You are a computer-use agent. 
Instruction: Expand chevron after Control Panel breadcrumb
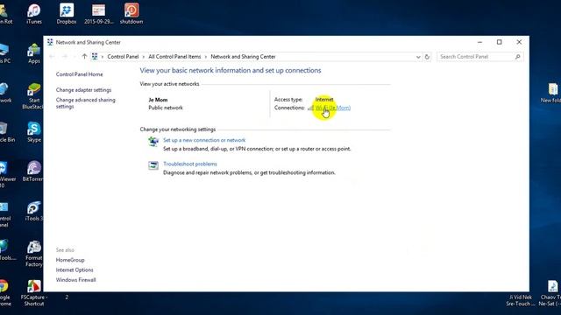144,57
